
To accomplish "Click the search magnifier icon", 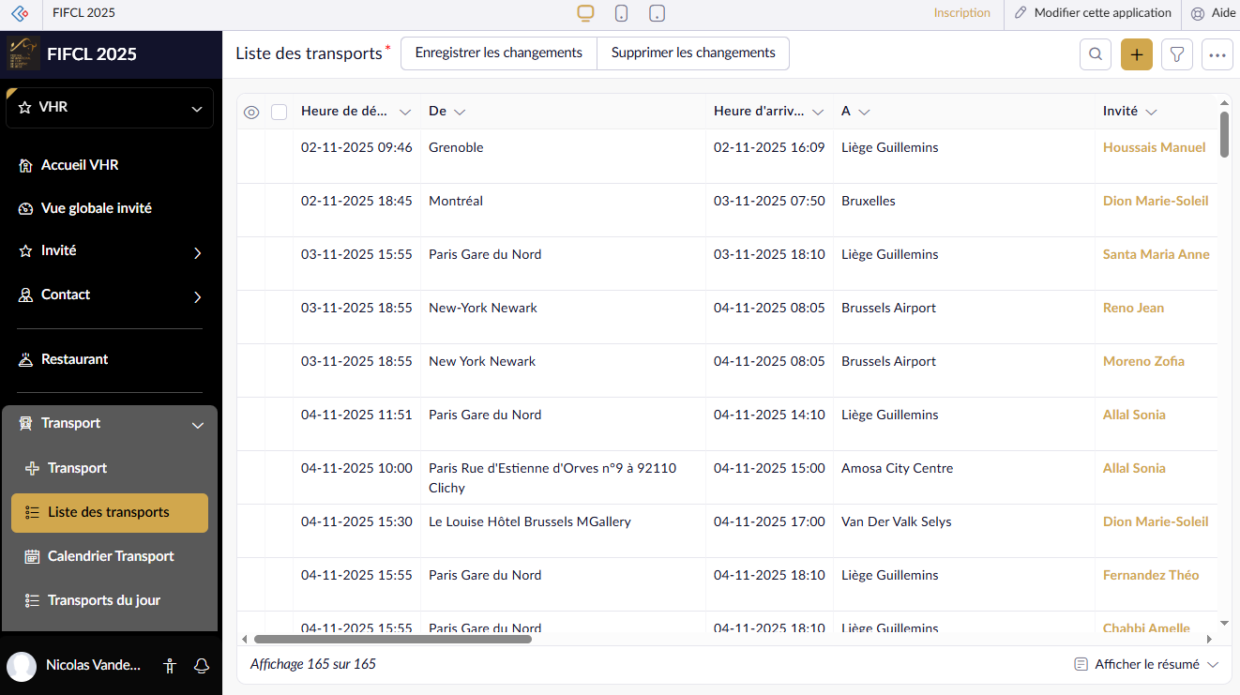I will point(1095,54).
